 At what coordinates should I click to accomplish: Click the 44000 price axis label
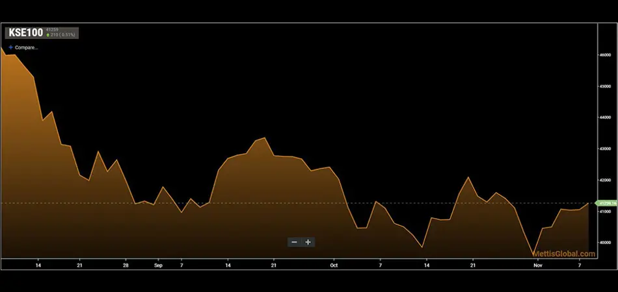[605, 117]
